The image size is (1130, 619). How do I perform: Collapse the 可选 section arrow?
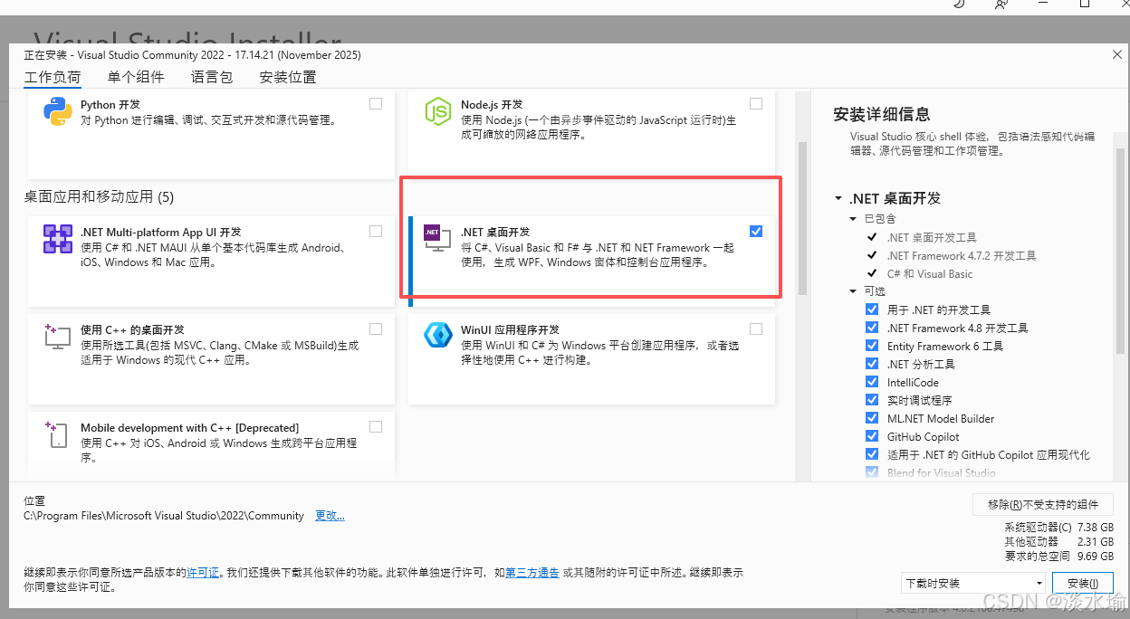point(854,291)
